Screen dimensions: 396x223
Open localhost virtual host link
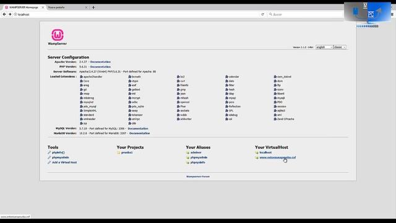265,152
